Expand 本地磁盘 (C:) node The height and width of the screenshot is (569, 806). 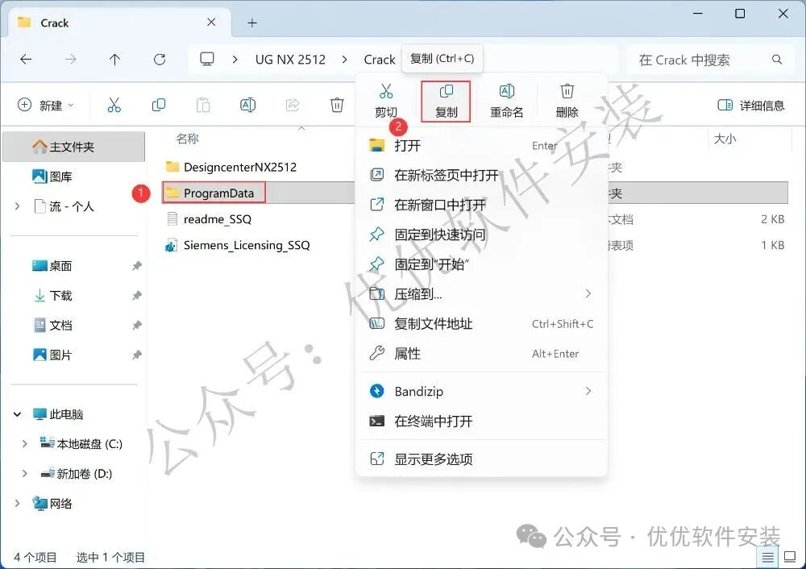pos(25,444)
